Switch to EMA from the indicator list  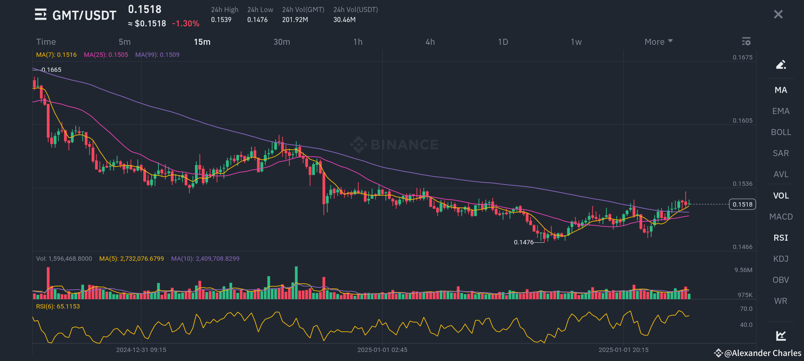coord(781,111)
